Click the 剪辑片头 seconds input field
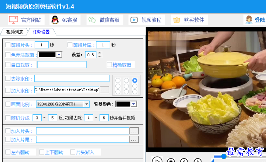The width and height of the screenshot is (266, 162). pyautogui.click(x=42, y=45)
